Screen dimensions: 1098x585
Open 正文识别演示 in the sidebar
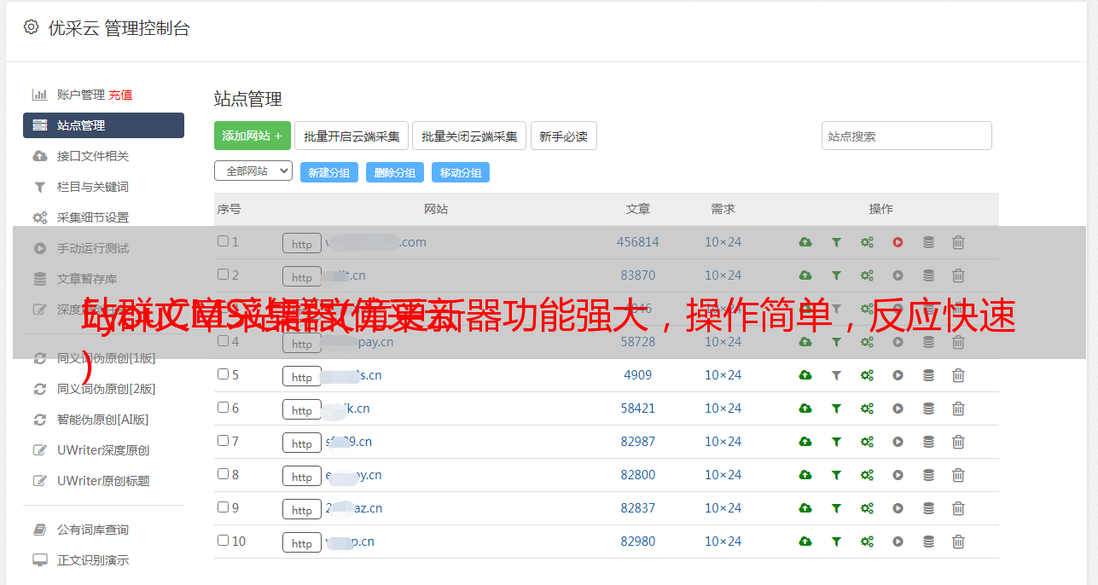(x=93, y=561)
